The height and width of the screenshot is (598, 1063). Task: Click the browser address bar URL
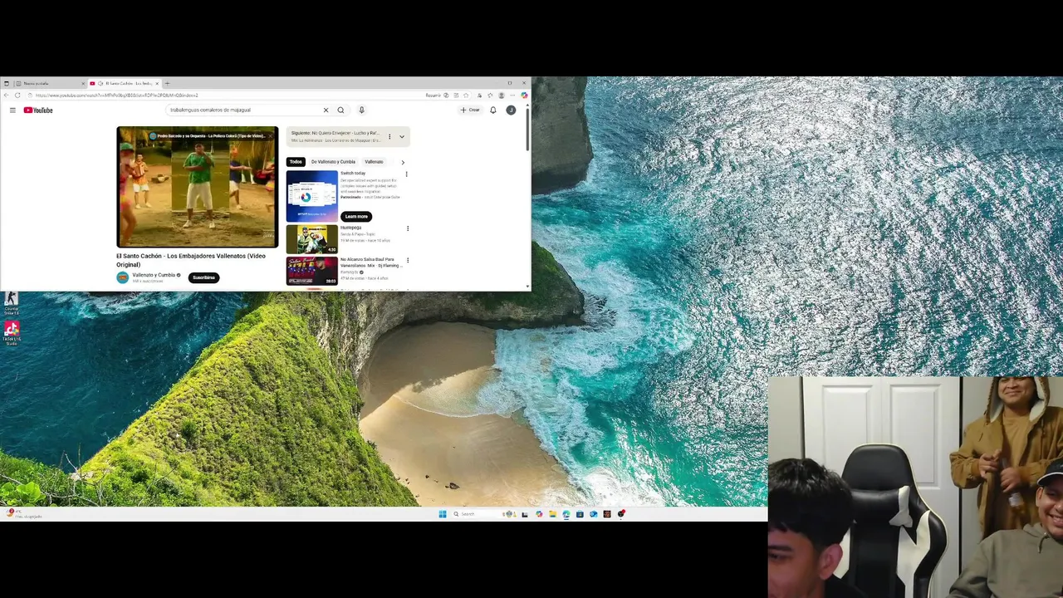pos(116,96)
